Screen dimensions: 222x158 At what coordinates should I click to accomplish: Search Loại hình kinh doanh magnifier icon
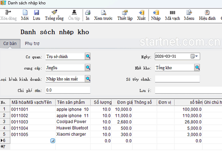[x=88, y=79]
